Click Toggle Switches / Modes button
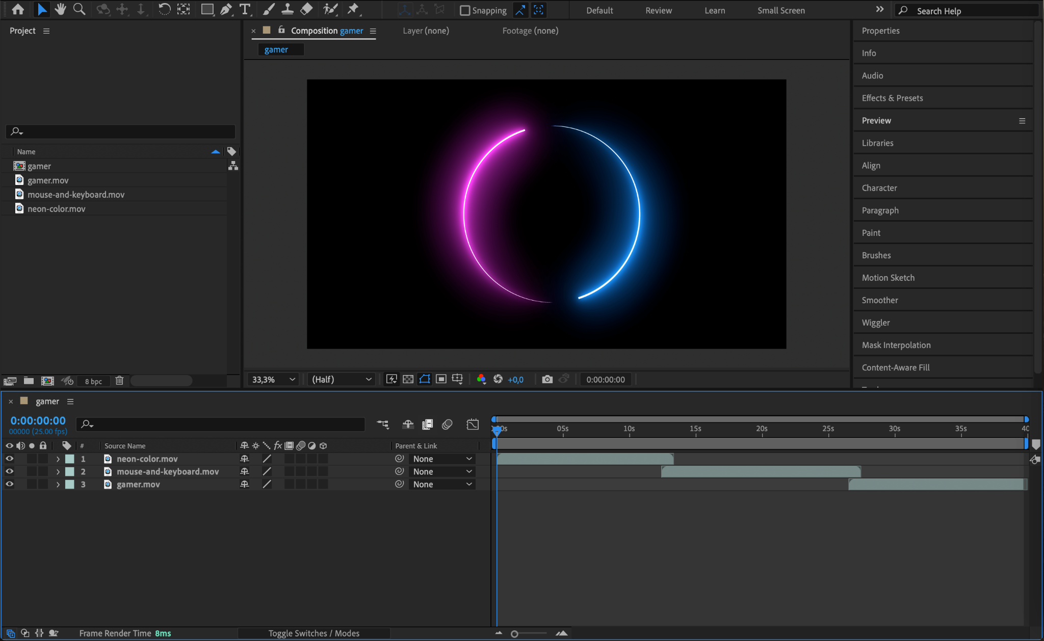 click(x=314, y=633)
